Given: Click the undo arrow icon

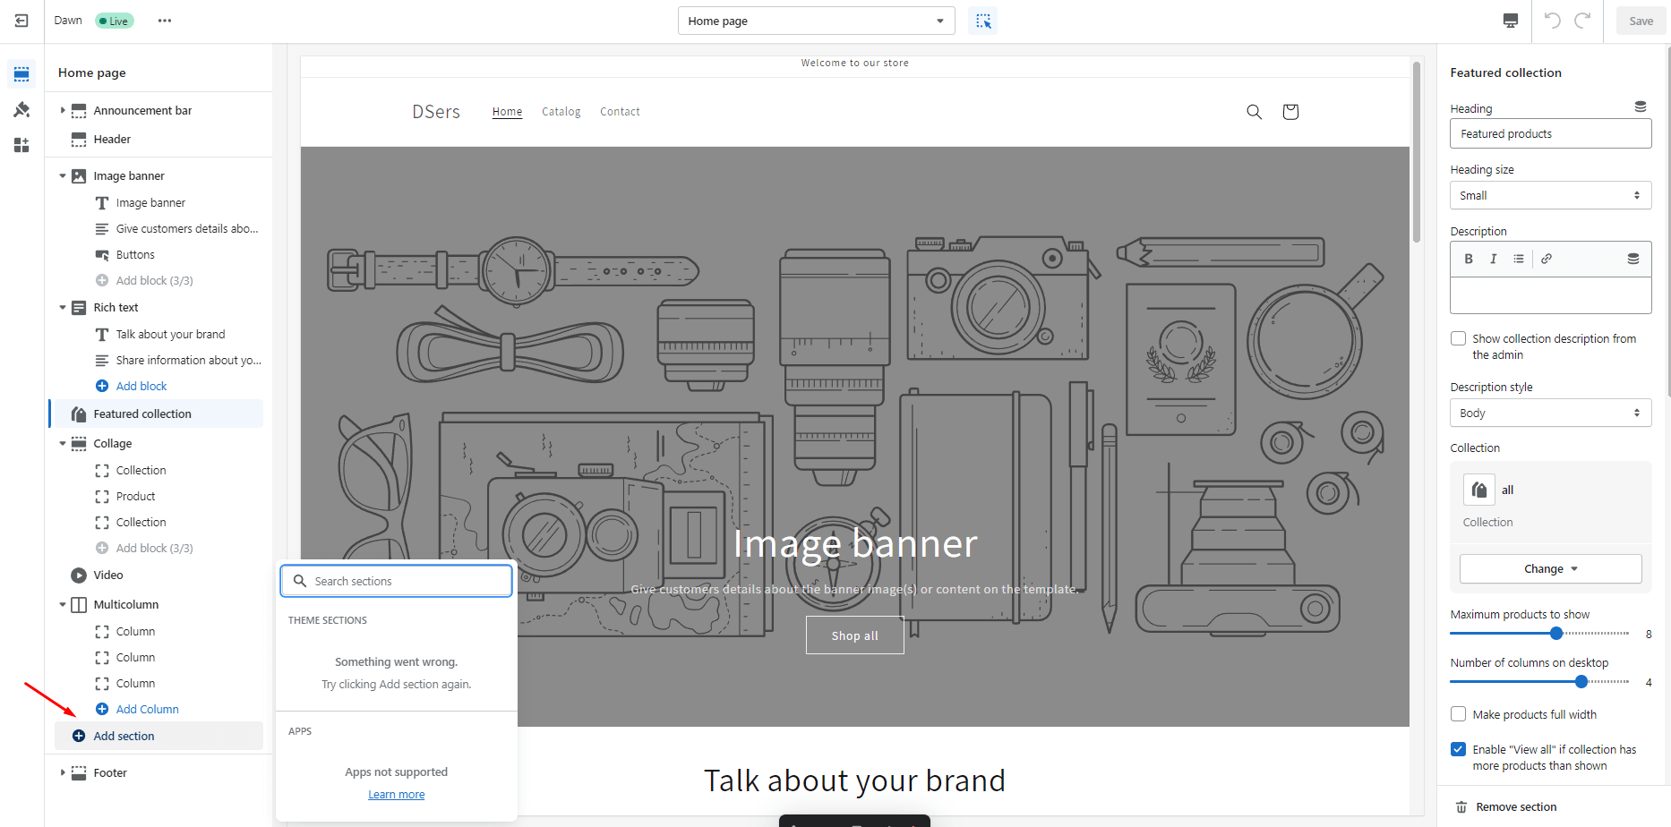Looking at the screenshot, I should point(1553,21).
